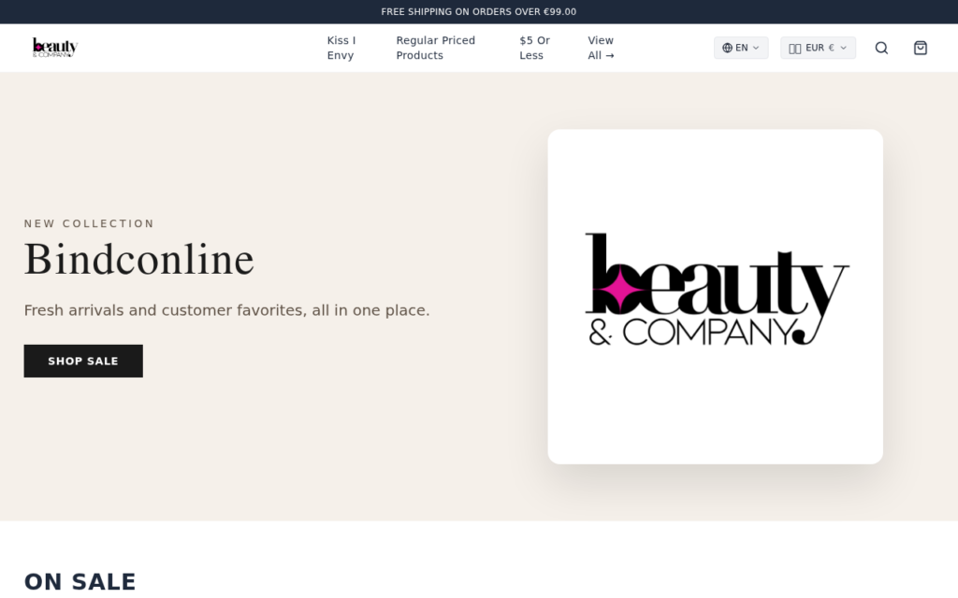The image size is (958, 598).
Task: Click the flag icon beside EUR
Action: 795,49
